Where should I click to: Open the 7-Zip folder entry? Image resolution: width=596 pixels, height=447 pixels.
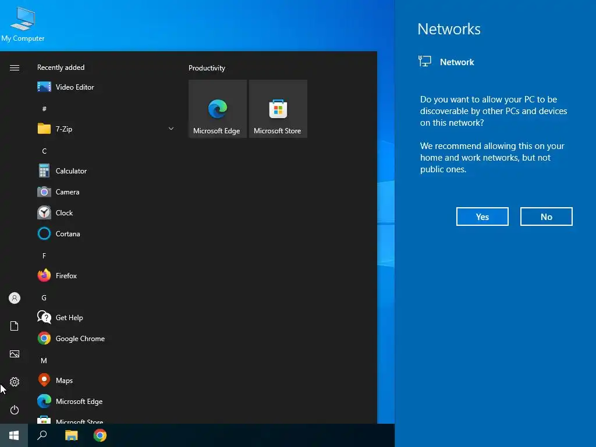pos(106,129)
